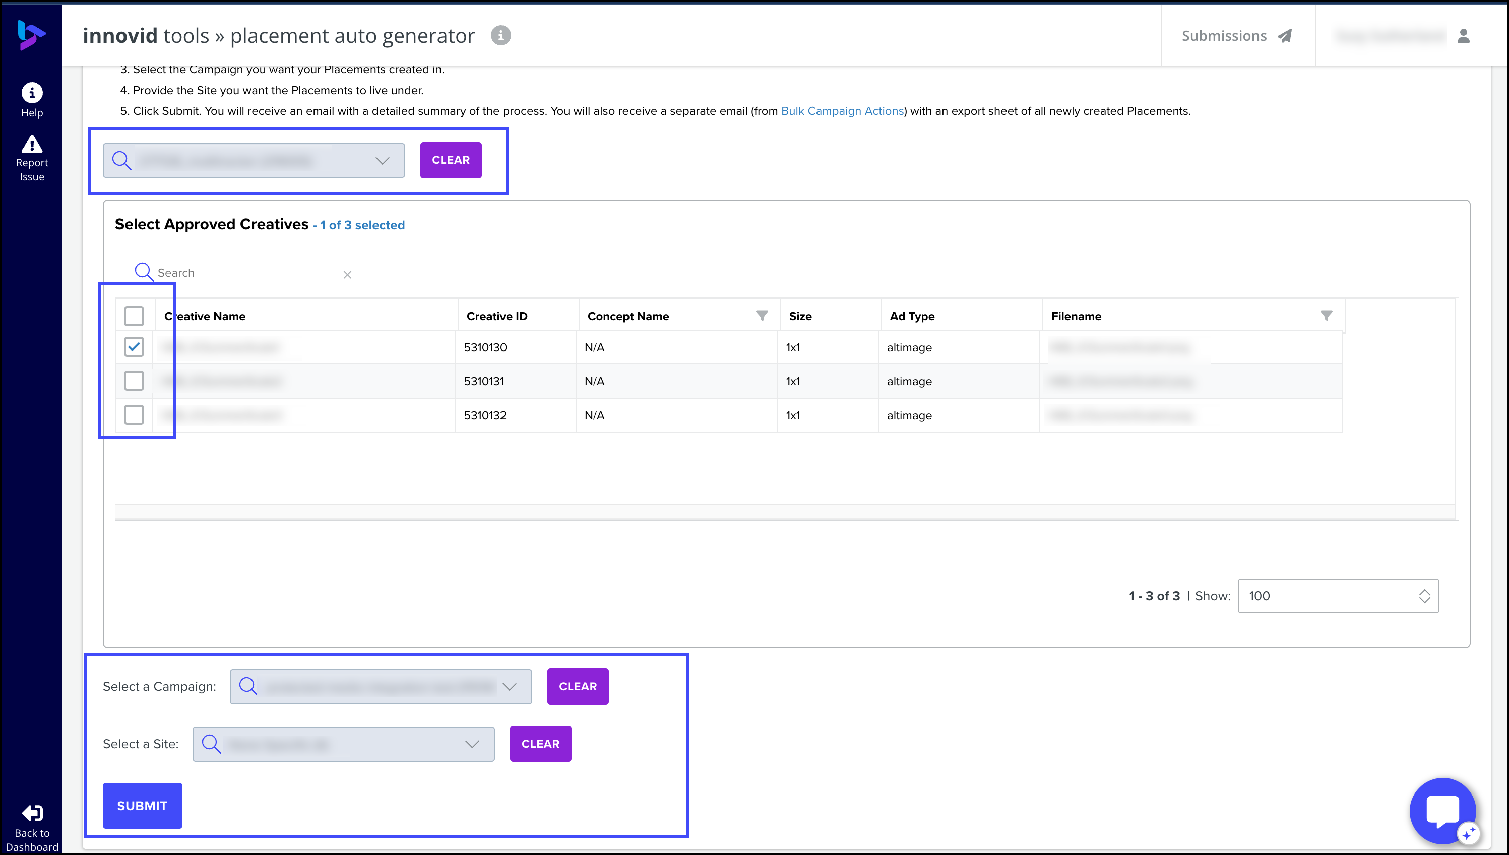1509x855 pixels.
Task: Expand the top advertiser dropdown chevron
Action: (x=383, y=160)
